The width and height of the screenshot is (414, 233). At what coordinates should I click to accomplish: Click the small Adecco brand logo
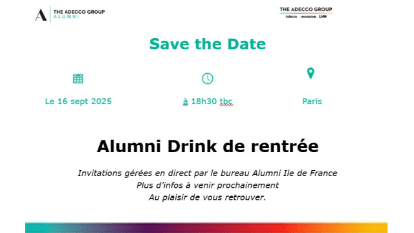pyautogui.click(x=291, y=17)
